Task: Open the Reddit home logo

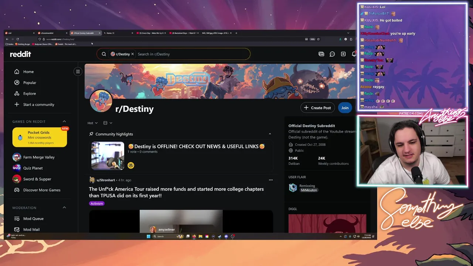Action: pos(20,54)
